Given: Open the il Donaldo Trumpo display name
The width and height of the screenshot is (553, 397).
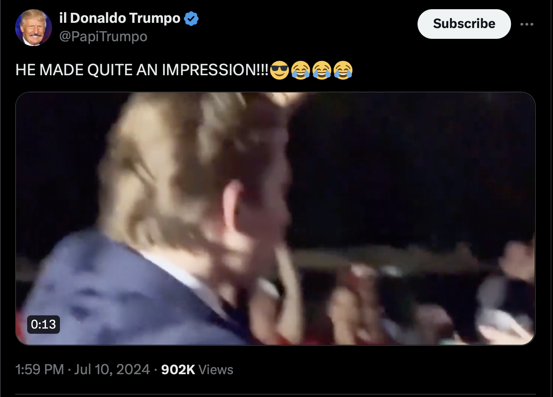Looking at the screenshot, I should 120,18.
